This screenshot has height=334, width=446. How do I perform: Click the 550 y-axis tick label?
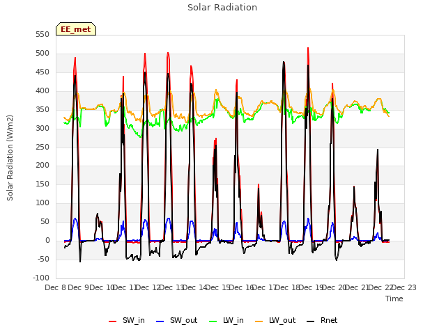[43, 35]
